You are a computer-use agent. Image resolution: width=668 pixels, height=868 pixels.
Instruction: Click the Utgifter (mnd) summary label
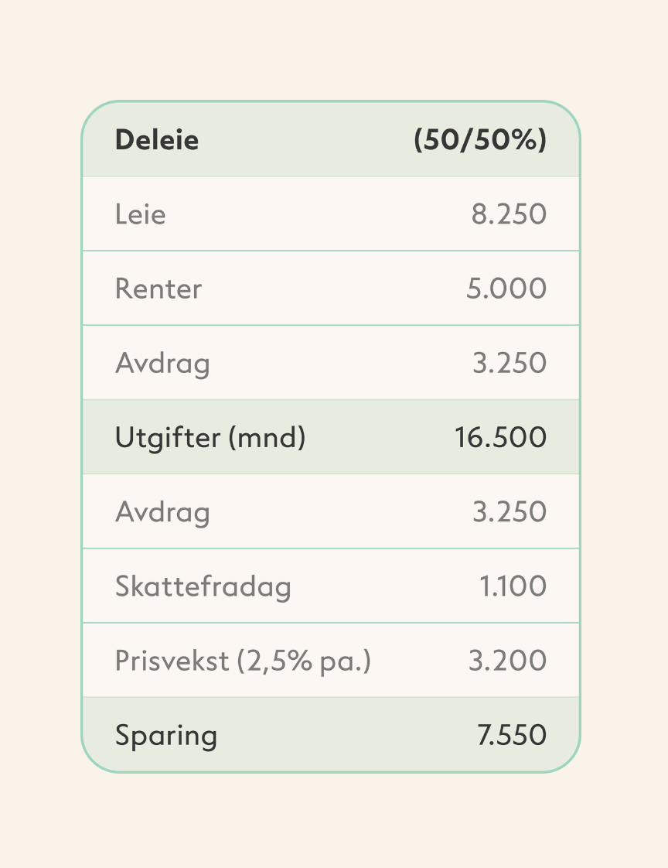pos(210,437)
